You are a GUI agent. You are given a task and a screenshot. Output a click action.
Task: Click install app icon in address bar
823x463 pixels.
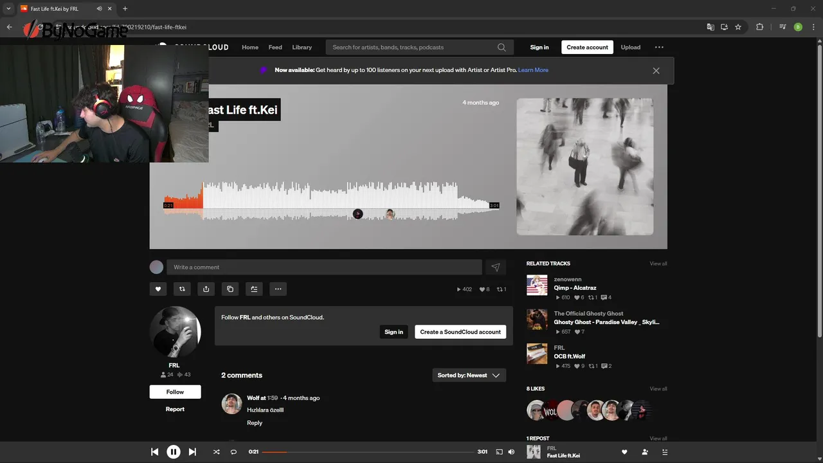tap(724, 27)
